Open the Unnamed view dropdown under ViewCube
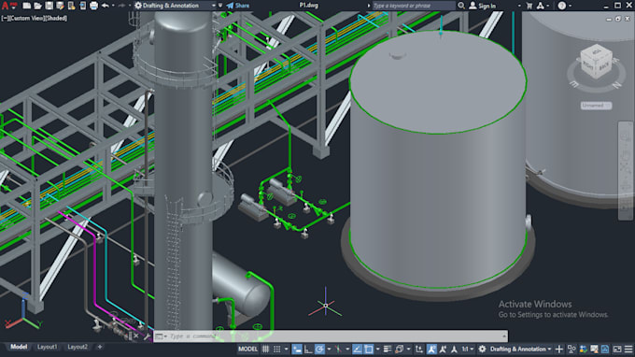635x357 pixels. [596, 106]
